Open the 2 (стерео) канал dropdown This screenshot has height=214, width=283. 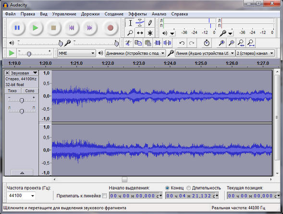pyautogui.click(x=255, y=53)
